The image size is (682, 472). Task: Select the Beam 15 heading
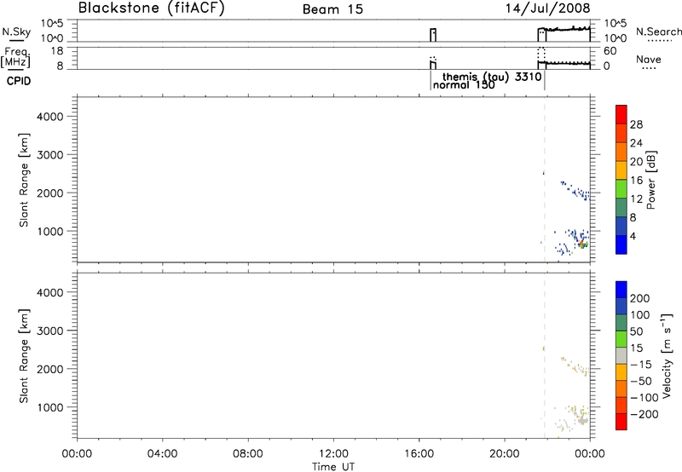point(332,9)
